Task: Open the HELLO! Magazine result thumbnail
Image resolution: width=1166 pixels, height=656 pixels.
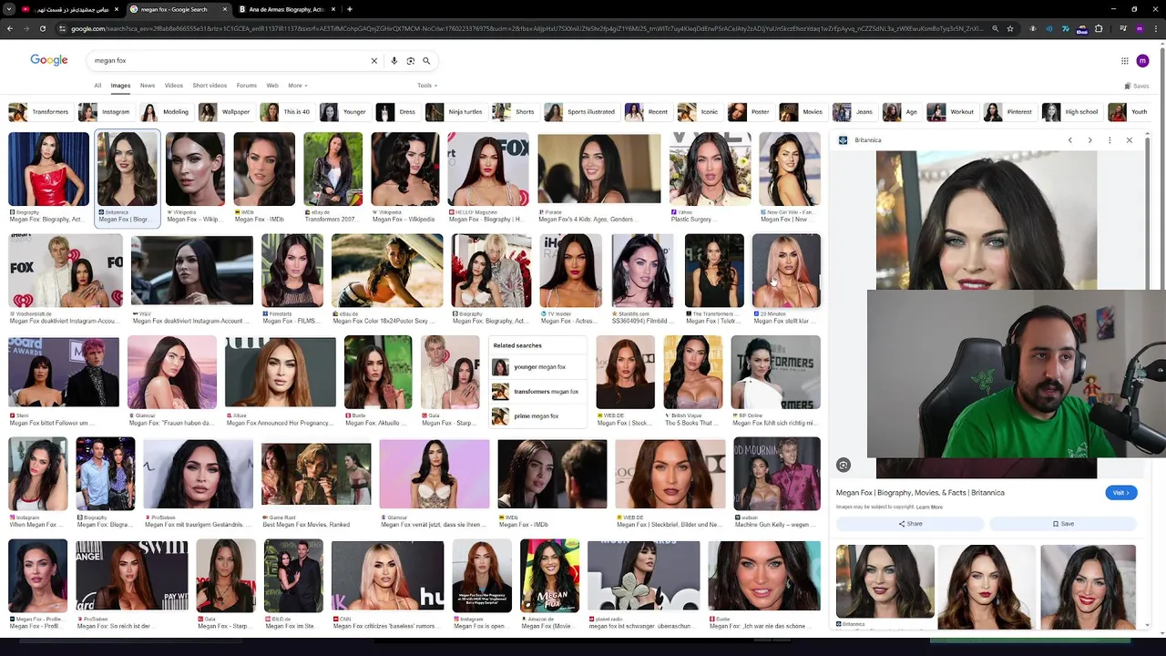Action: [x=488, y=169]
